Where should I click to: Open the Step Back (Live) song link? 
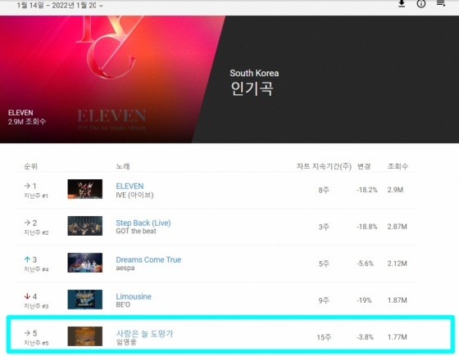[143, 223]
